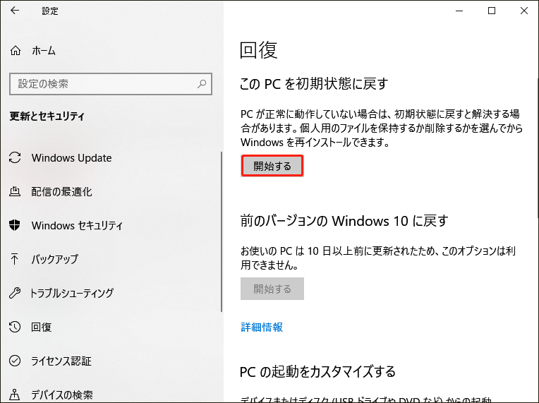The image size is (539, 403).
Task: Close the Settings window
Action: click(x=524, y=11)
